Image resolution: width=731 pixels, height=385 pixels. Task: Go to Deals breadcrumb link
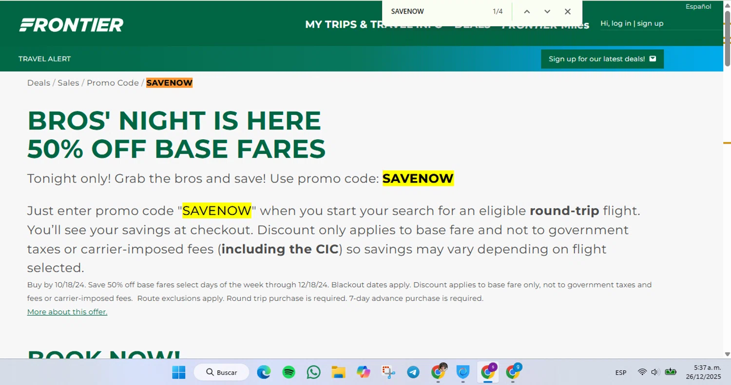38,83
